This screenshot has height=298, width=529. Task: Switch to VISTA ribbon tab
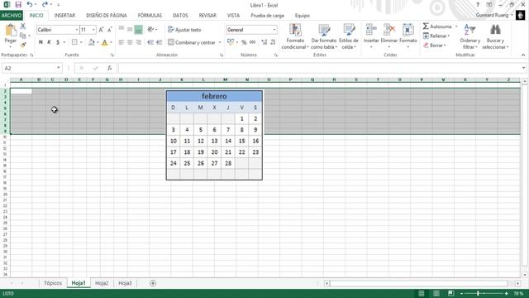click(x=233, y=16)
